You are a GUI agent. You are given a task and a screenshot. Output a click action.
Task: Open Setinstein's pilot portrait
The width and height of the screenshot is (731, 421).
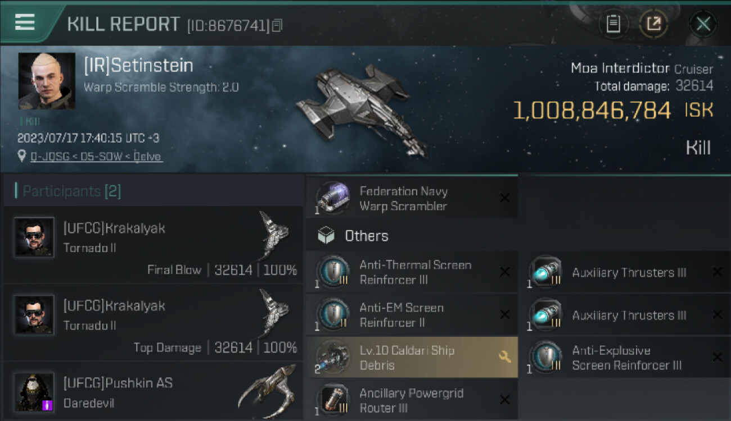pos(47,81)
